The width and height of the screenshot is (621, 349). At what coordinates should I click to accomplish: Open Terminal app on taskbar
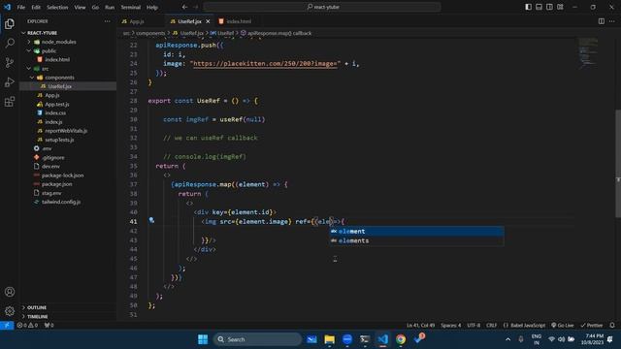point(365,339)
